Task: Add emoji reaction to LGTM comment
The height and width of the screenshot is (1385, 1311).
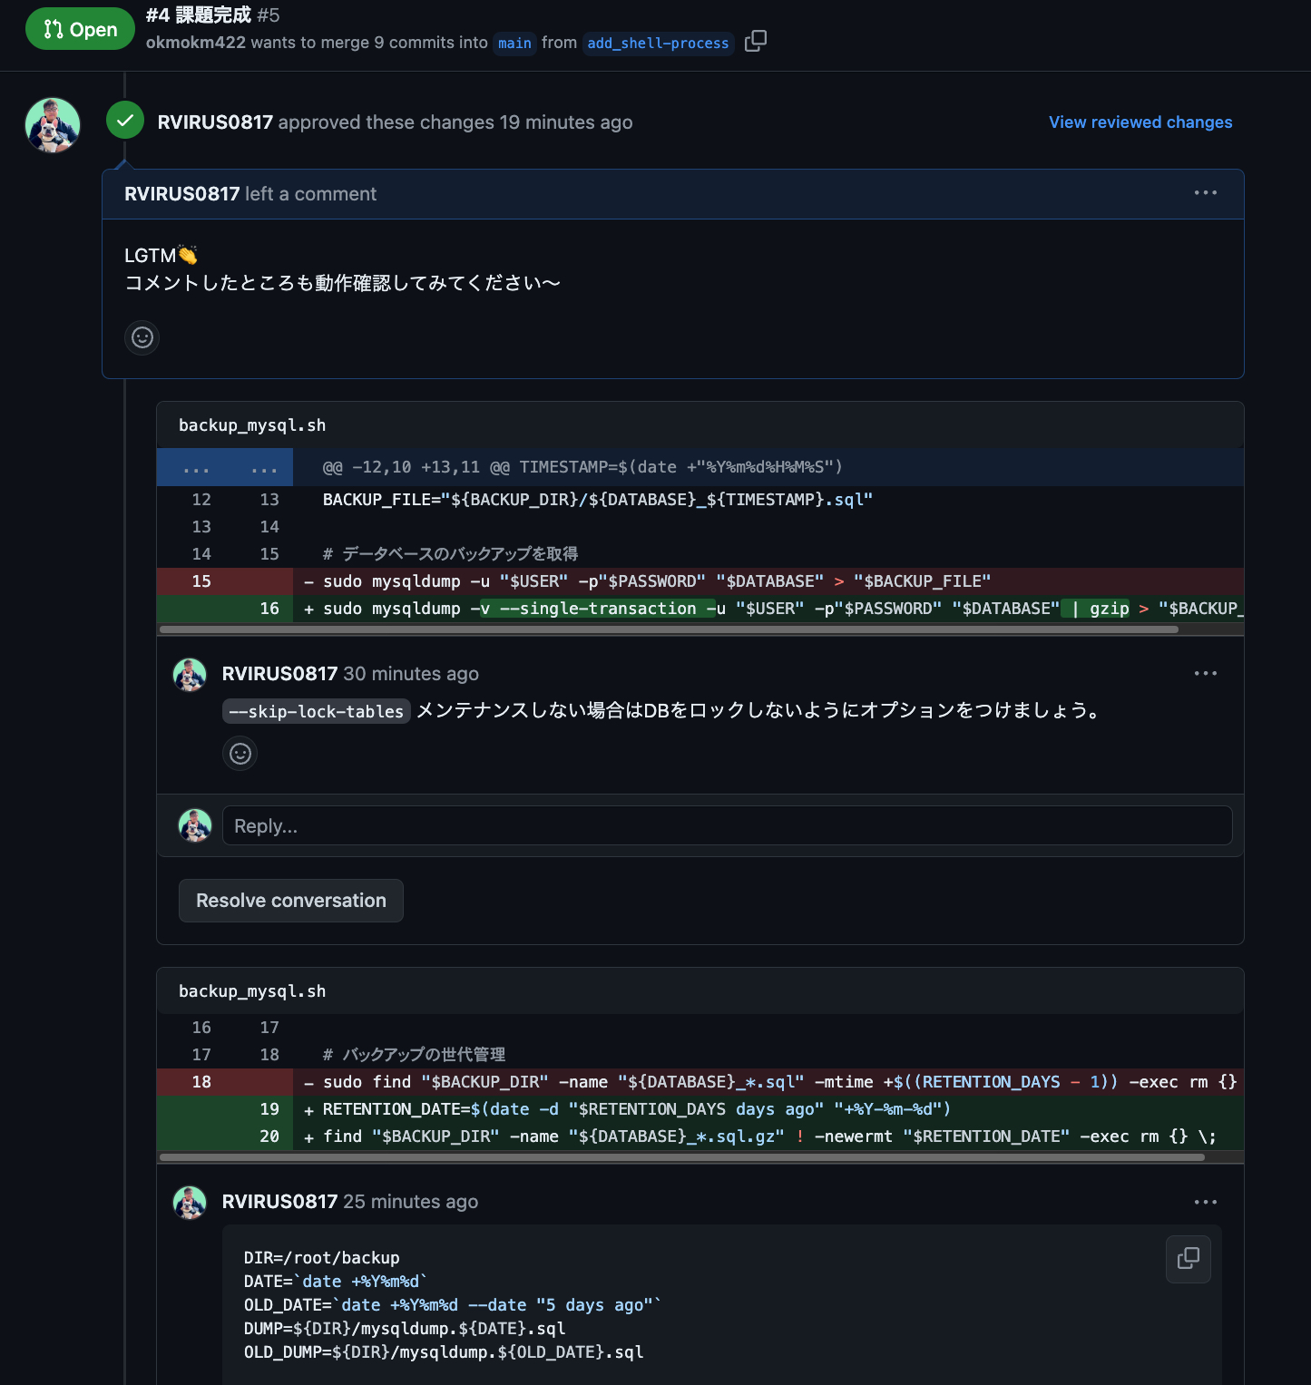Action: coord(142,337)
